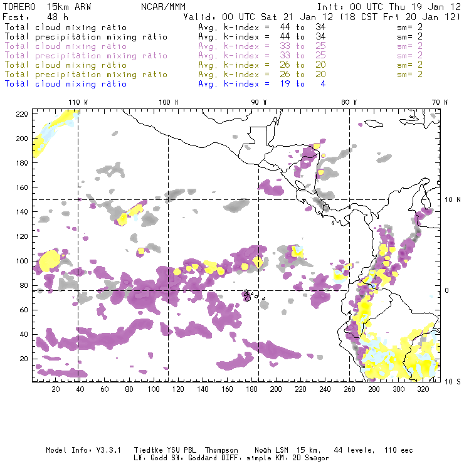Select x-axis tick label "320"
This screenshot has height=464, width=464.
[x=423, y=389]
